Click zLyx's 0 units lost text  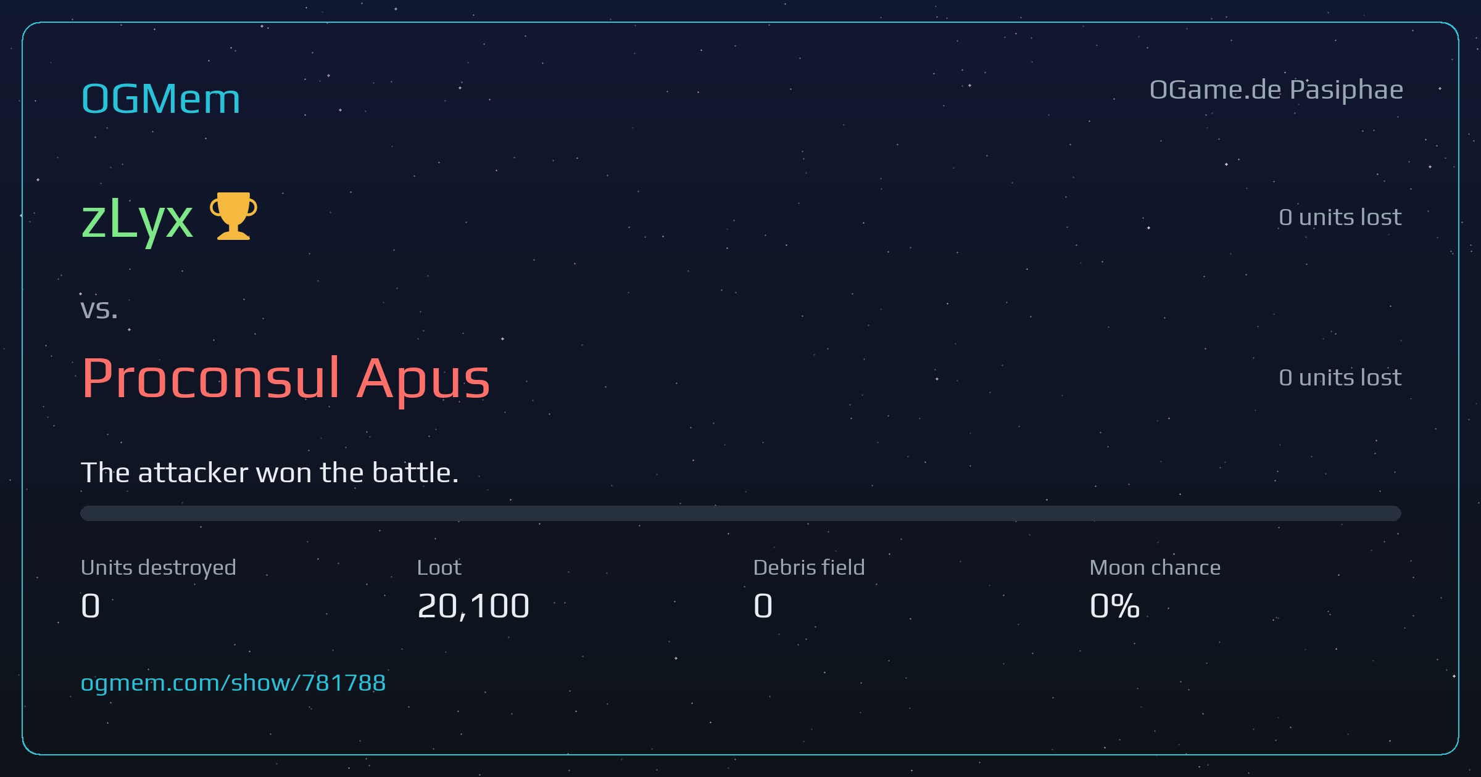[x=1340, y=217]
